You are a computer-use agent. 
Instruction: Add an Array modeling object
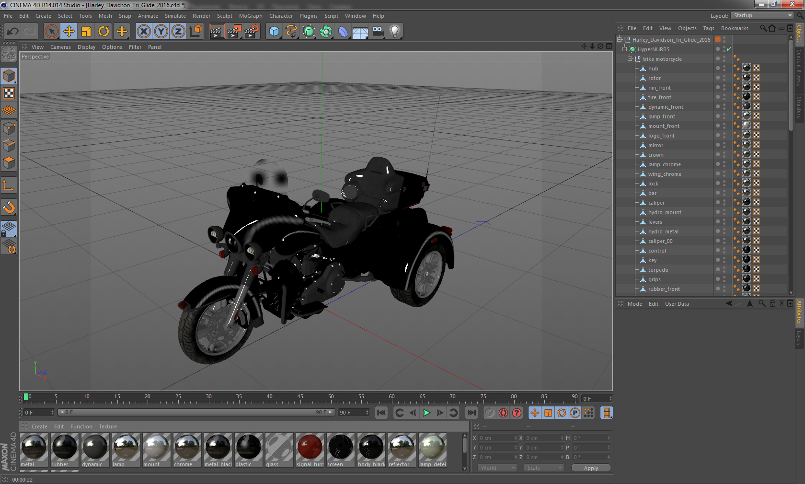click(x=326, y=32)
